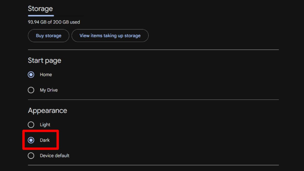Click the storage progress indicator bar
304x171 pixels.
point(41,16)
